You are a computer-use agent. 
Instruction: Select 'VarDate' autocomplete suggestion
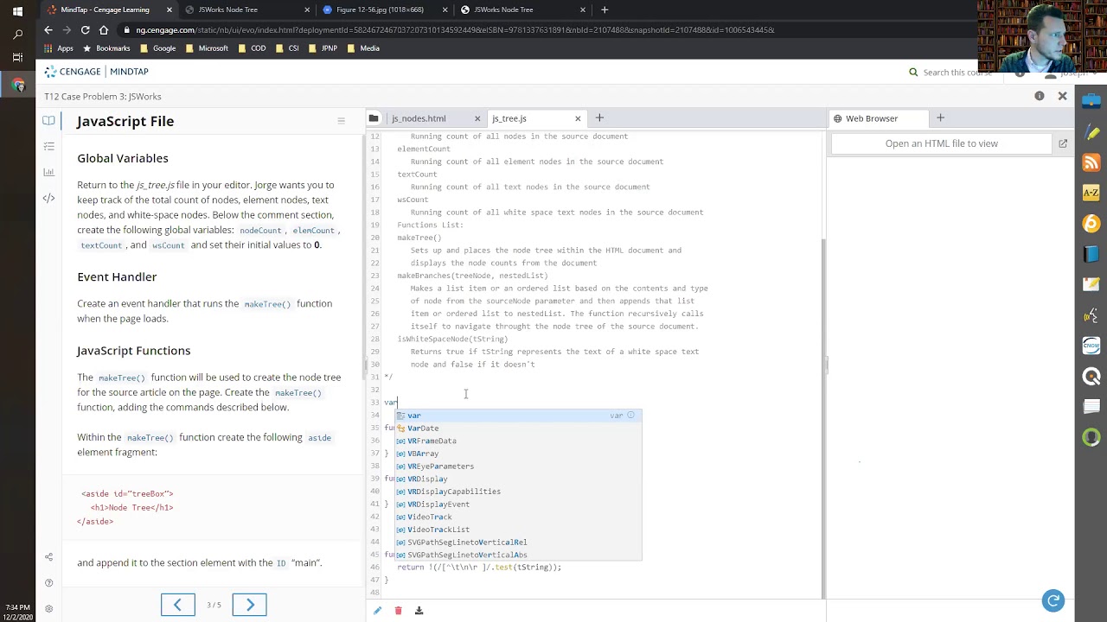point(519,428)
